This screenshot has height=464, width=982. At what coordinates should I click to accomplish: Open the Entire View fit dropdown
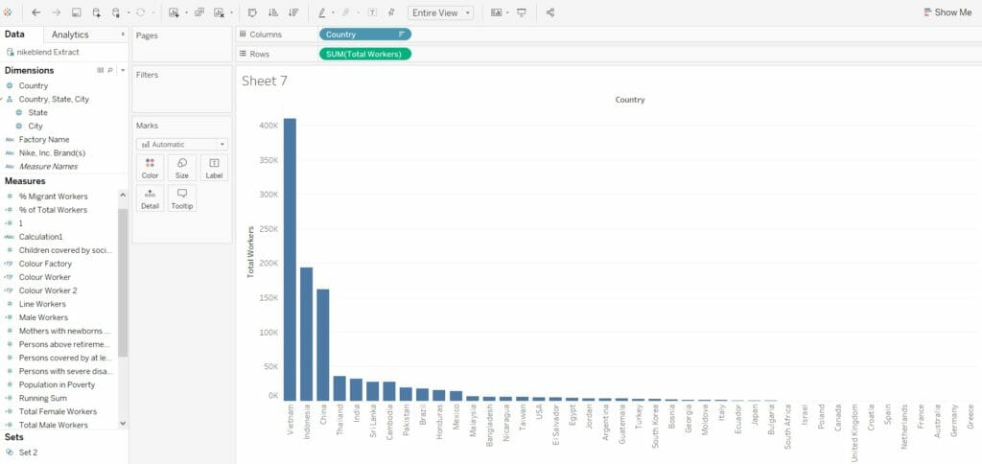pos(441,12)
